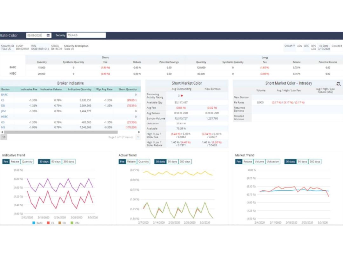Show 360 days in Indicative Trend
The image size is (343, 257).
69,162
